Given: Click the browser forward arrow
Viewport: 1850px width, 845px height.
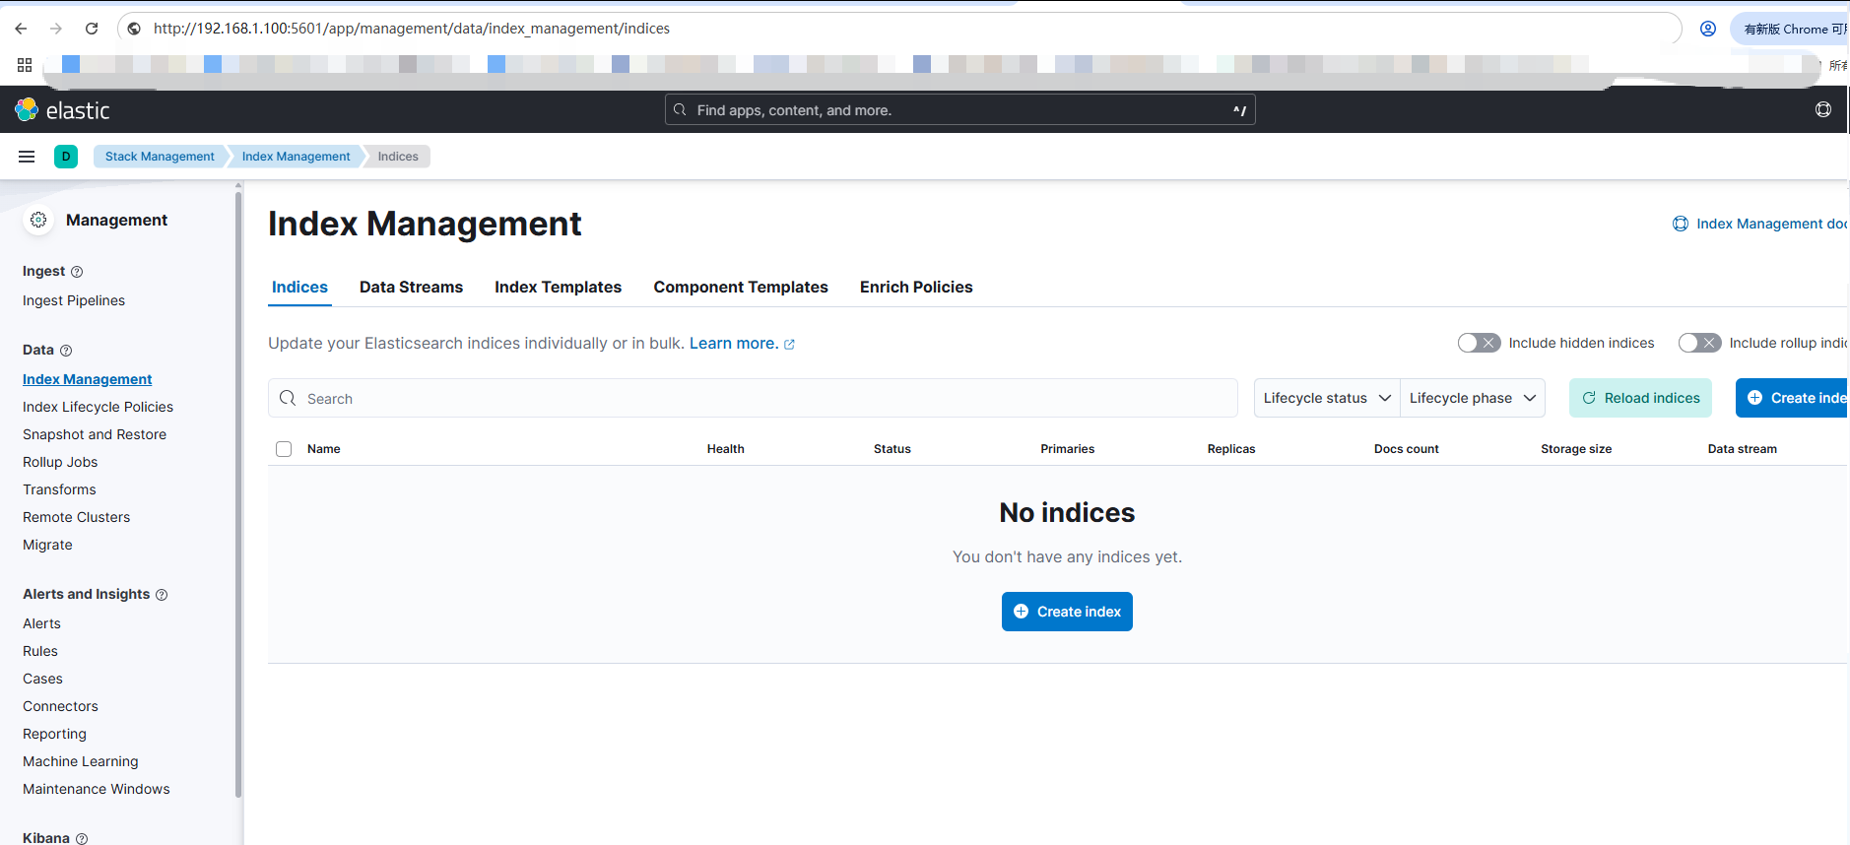Looking at the screenshot, I should [56, 29].
